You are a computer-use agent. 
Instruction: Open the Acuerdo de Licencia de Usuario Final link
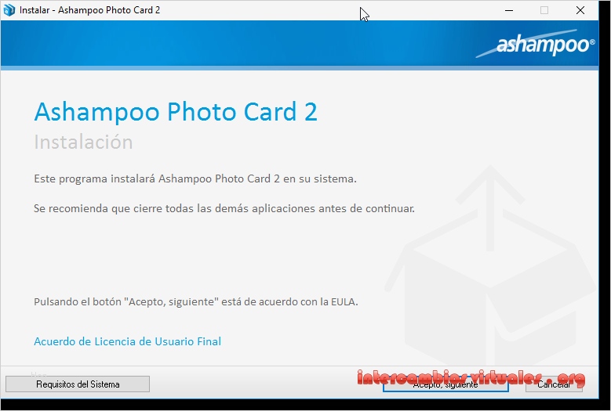point(127,341)
